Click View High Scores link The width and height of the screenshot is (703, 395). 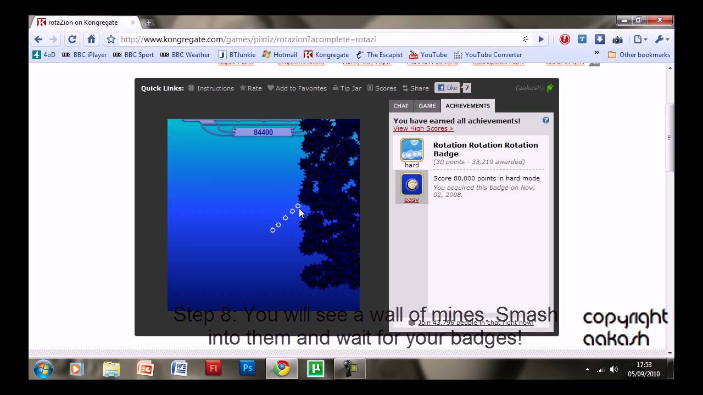423,128
